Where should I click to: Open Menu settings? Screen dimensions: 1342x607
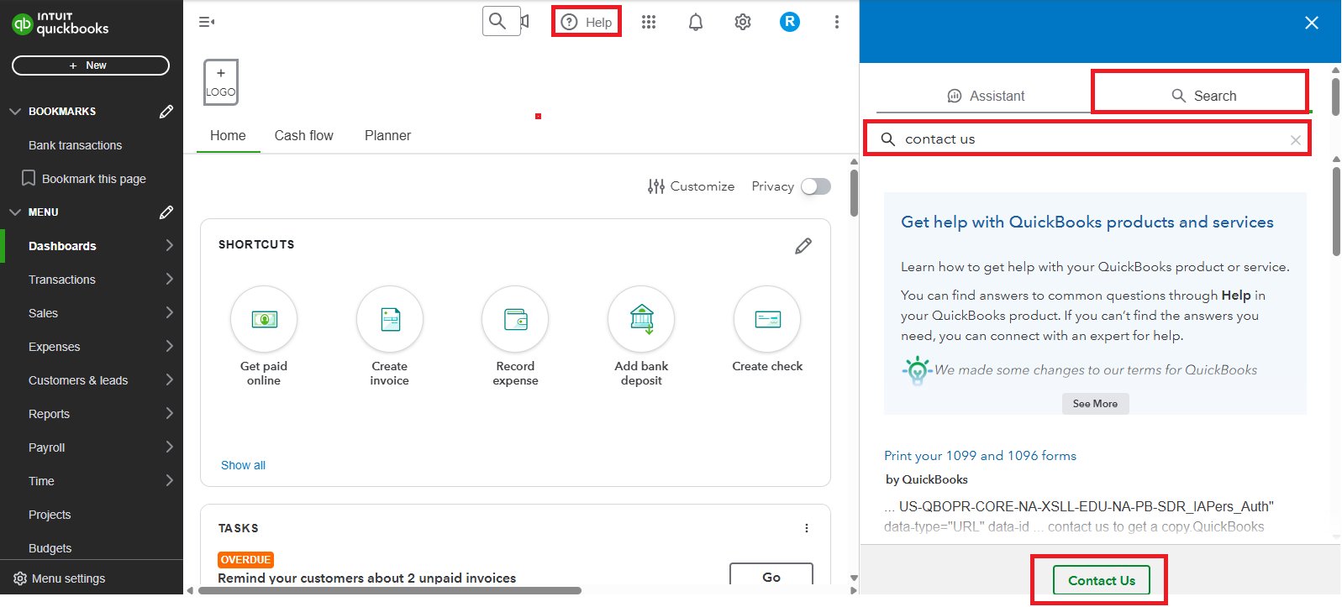pyautogui.click(x=60, y=578)
